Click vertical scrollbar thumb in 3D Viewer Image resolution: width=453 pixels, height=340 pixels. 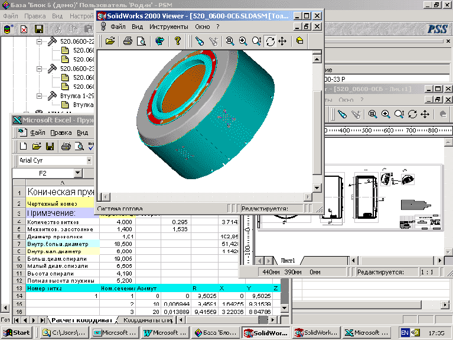tap(317, 133)
